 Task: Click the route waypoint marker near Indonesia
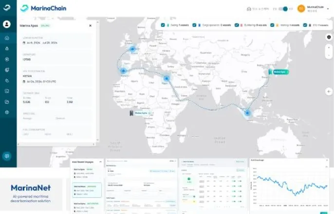click(x=247, y=113)
